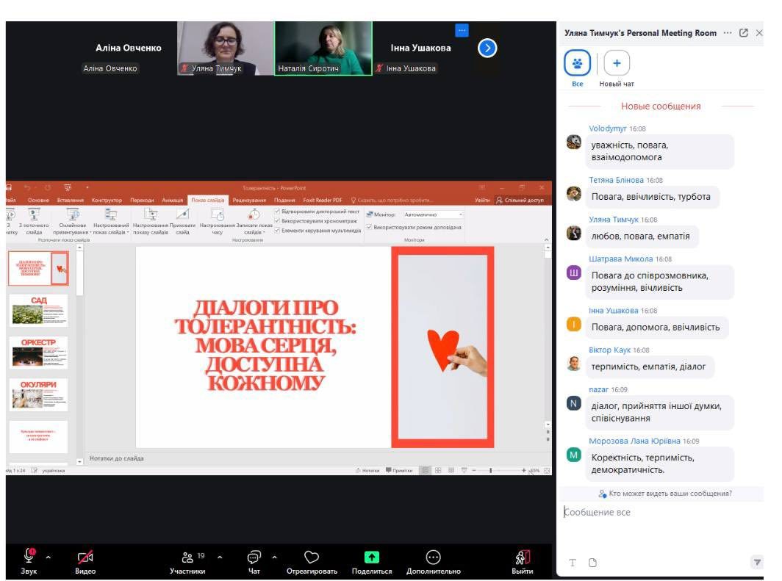The height and width of the screenshot is (581, 782).
Task: Click the green Поделиться share screen icon
Action: pos(372,557)
